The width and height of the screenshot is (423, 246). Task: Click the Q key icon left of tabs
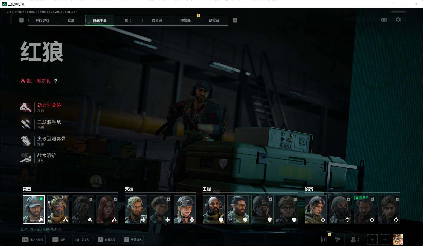point(22,20)
